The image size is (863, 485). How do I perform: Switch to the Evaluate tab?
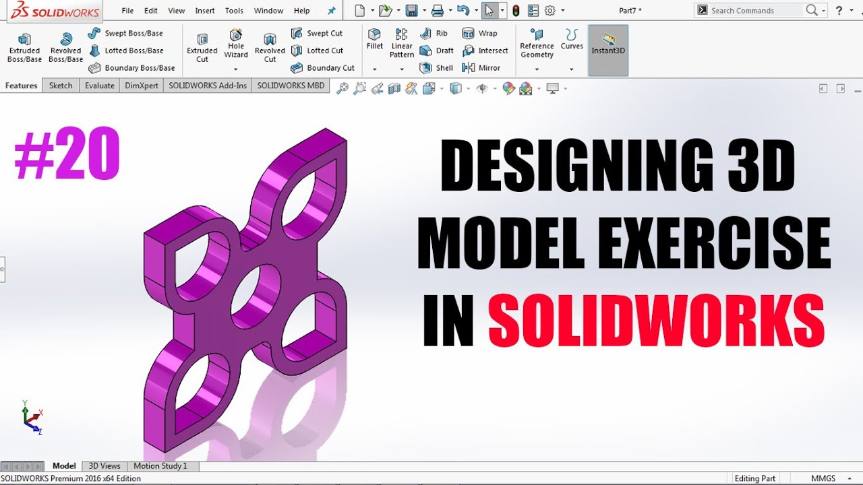coord(100,86)
